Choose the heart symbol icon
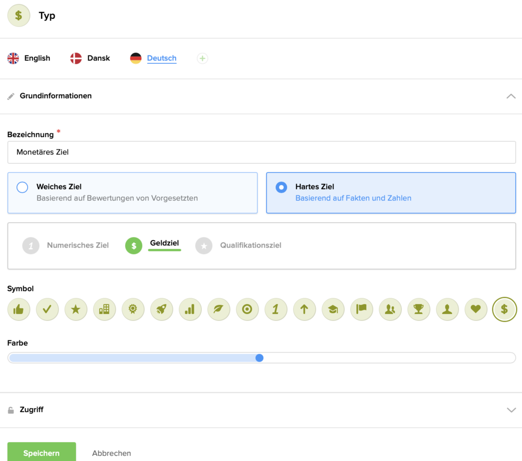The image size is (522, 461). [x=476, y=309]
